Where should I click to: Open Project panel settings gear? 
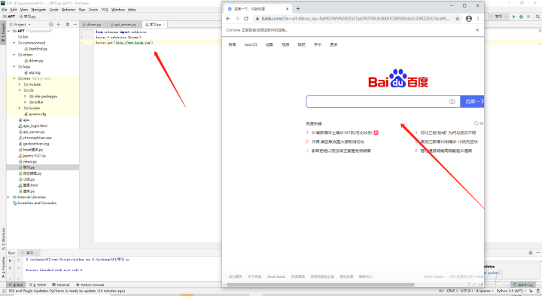[68, 24]
